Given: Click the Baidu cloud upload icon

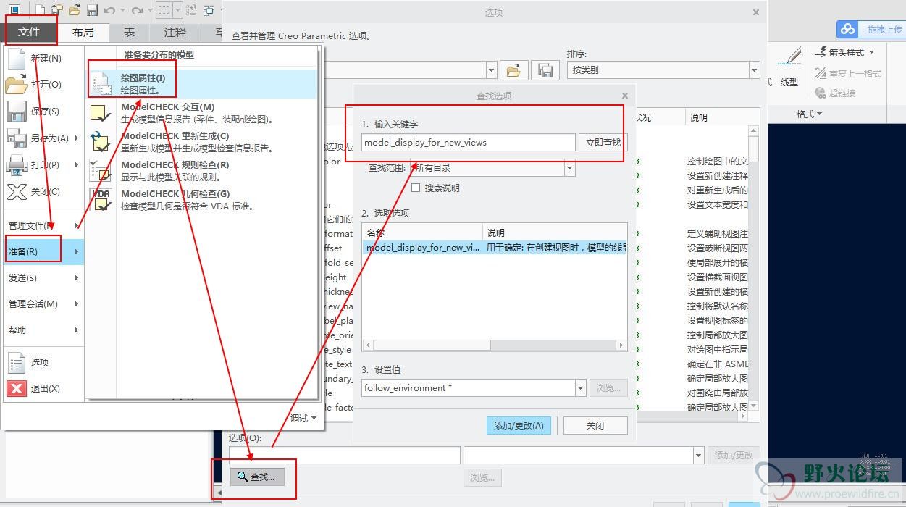Looking at the screenshot, I should point(847,30).
